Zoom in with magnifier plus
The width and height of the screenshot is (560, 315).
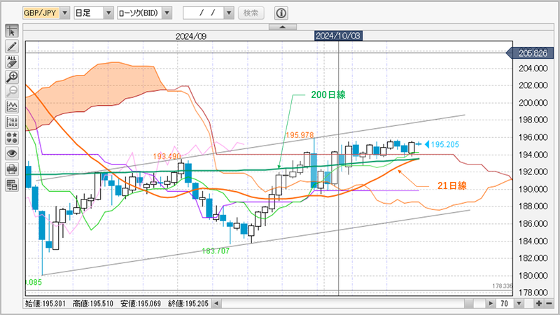(12, 77)
